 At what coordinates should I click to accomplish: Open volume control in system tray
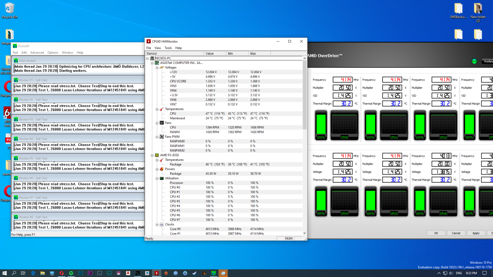pos(451,273)
